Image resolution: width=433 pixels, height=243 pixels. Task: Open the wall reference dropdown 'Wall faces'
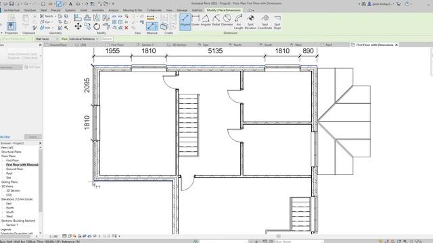pyautogui.click(x=47, y=39)
